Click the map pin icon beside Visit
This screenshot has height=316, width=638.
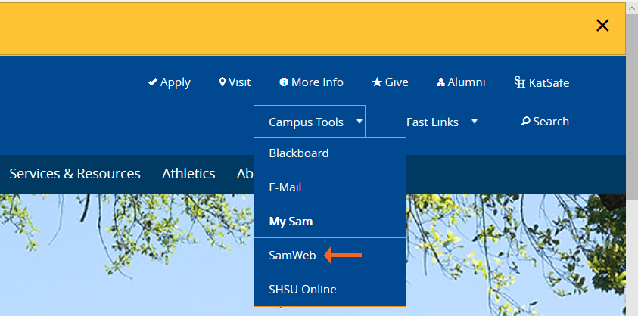(223, 82)
